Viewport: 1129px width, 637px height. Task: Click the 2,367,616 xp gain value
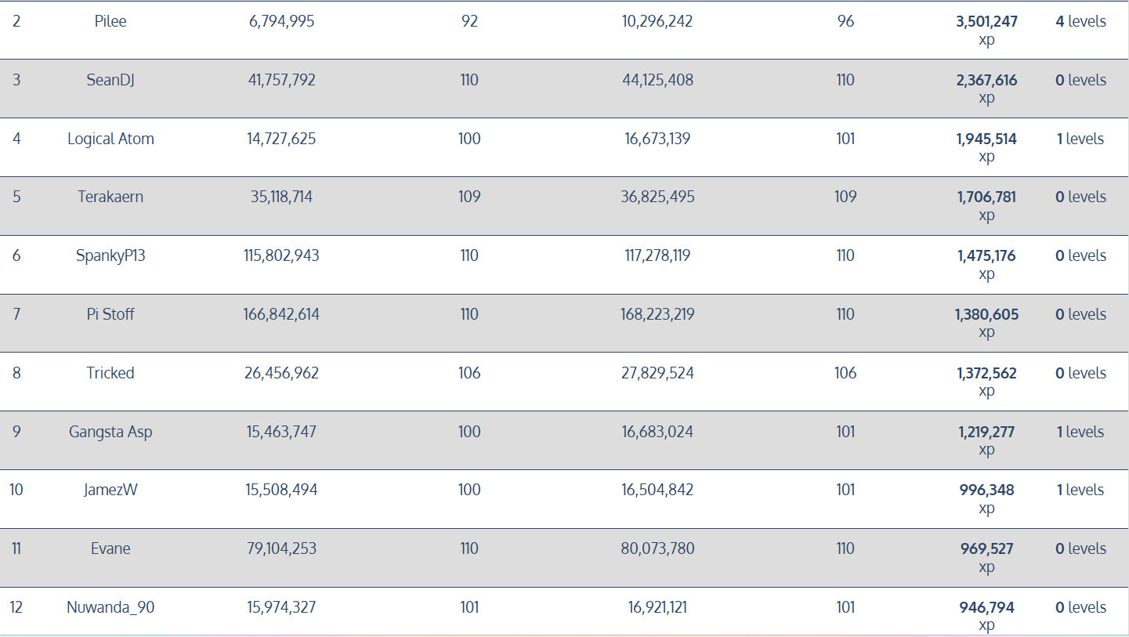[x=986, y=80]
